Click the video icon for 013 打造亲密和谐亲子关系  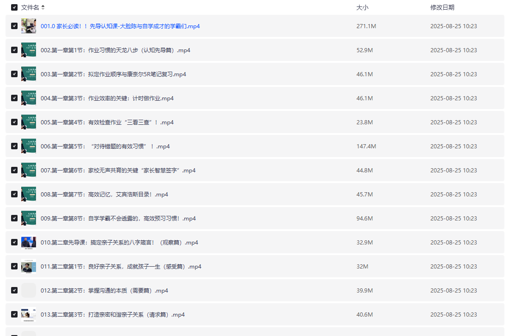coord(29,314)
